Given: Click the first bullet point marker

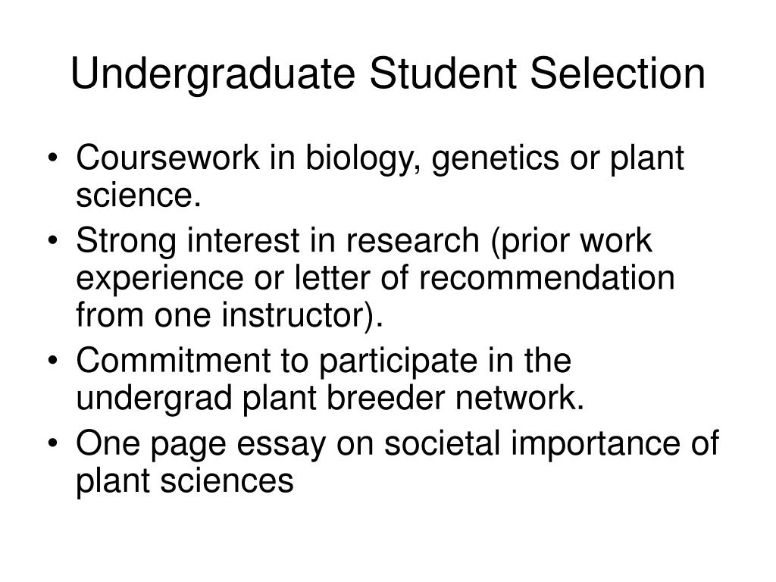Looking at the screenshot, I should pyautogui.click(x=54, y=159).
